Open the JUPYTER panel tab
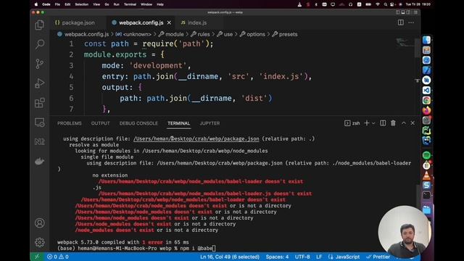The width and height of the screenshot is (464, 261). [x=210, y=123]
